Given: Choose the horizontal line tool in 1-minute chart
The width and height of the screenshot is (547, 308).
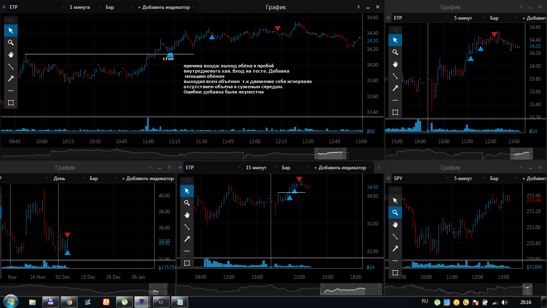Looking at the screenshot, I should [x=11, y=91].
